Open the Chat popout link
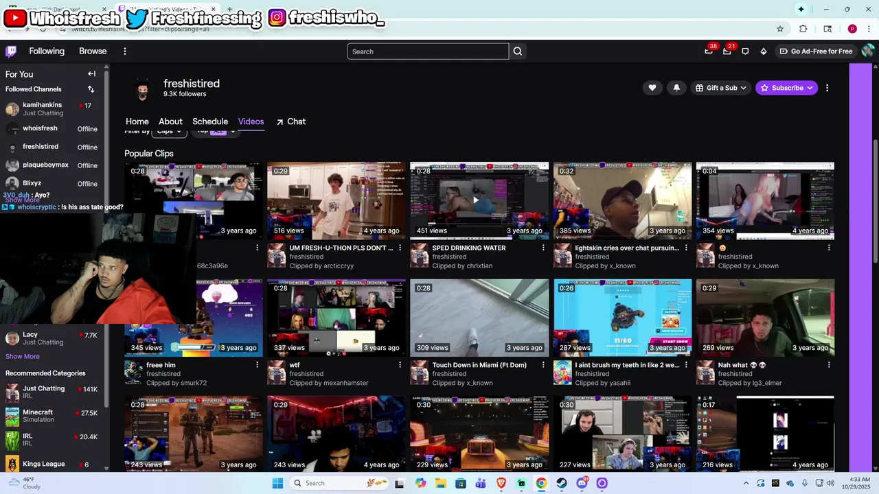The height and width of the screenshot is (494, 879). 291,121
